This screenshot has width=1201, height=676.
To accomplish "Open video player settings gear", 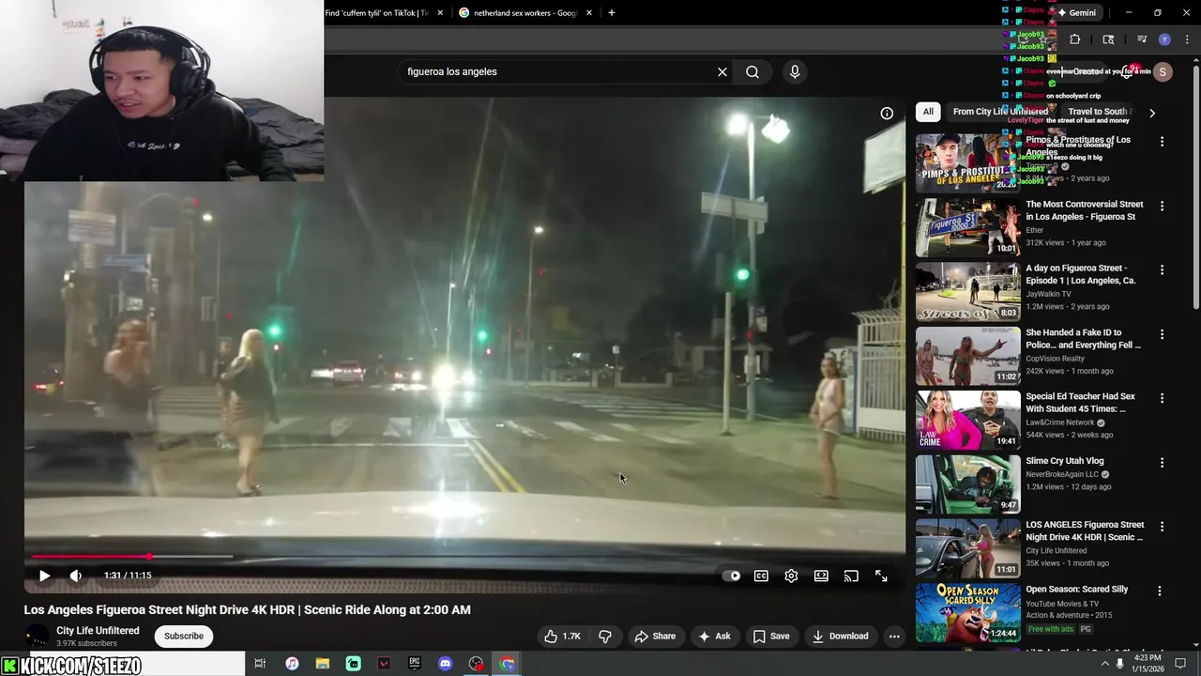I will [791, 576].
